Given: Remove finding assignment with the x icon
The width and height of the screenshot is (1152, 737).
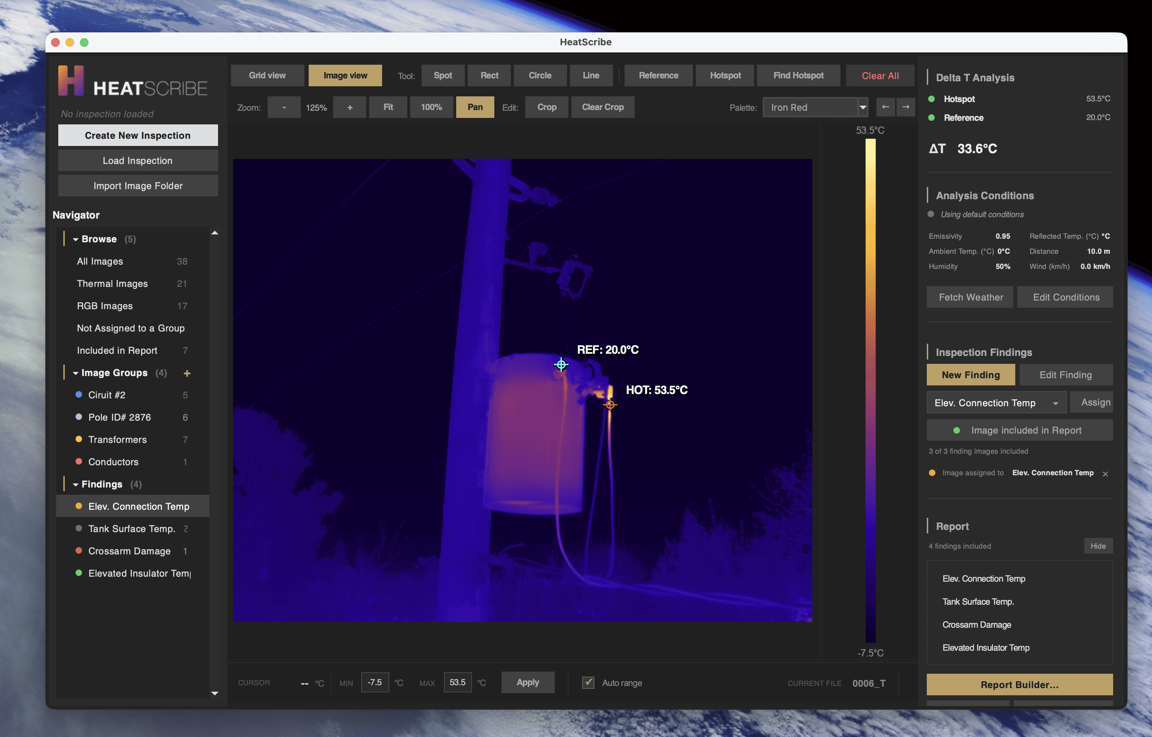Looking at the screenshot, I should [1106, 474].
